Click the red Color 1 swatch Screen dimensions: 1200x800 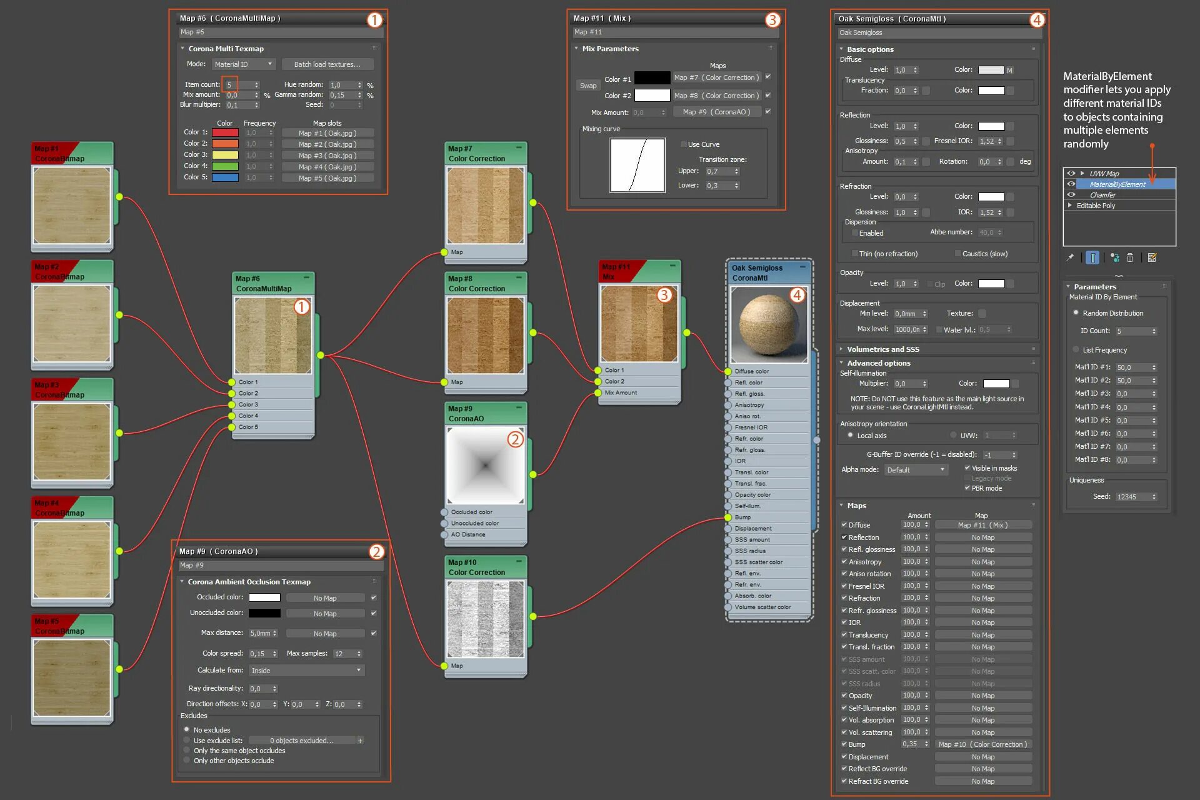tap(225, 132)
